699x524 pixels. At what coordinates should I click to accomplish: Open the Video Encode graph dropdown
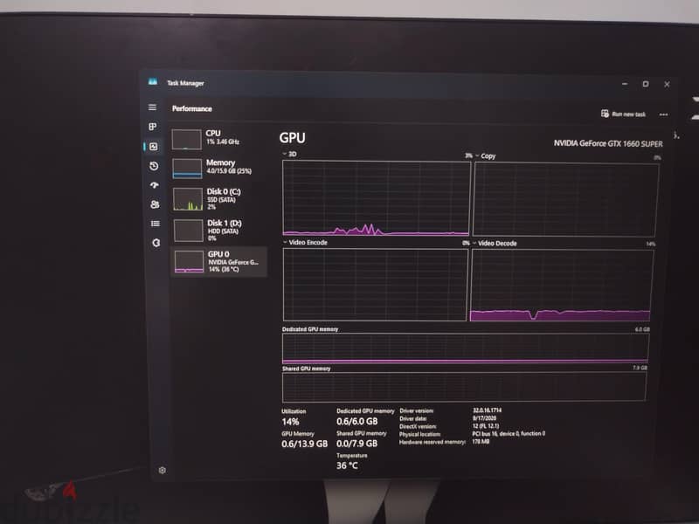(305, 243)
